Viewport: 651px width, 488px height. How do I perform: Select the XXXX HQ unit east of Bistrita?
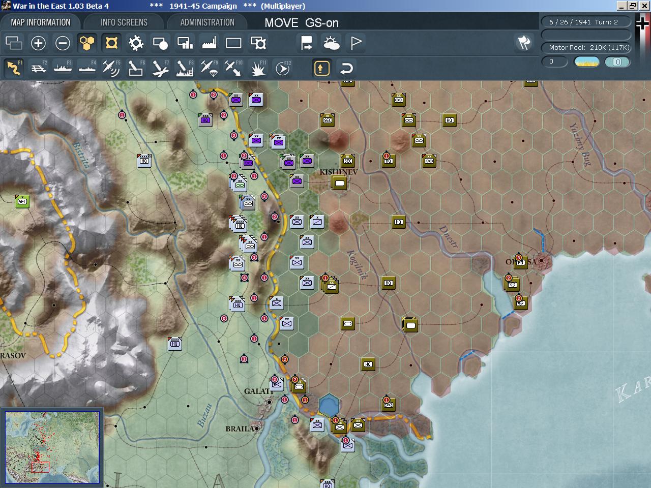[x=144, y=161]
